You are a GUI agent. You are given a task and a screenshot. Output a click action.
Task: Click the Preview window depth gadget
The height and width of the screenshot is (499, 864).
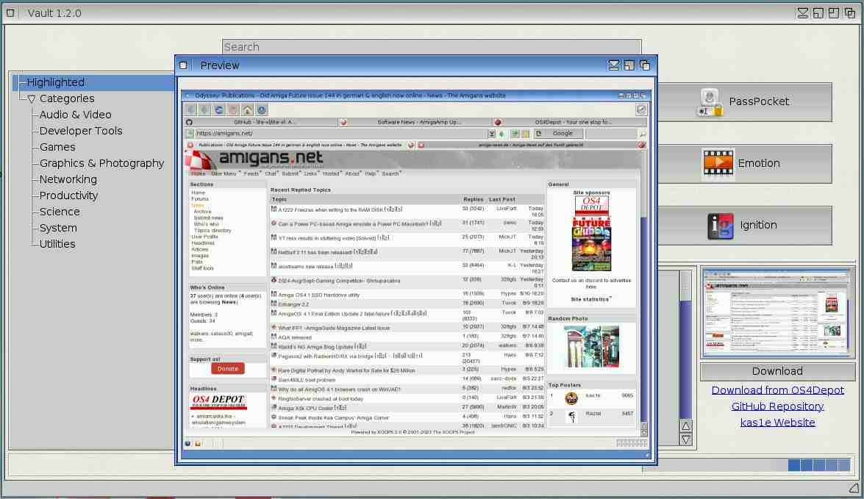(x=645, y=65)
